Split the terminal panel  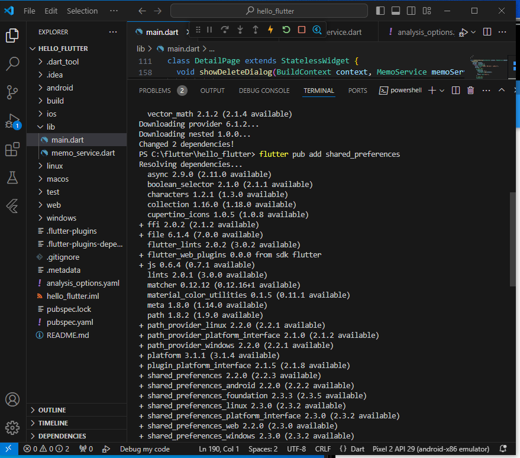[456, 90]
